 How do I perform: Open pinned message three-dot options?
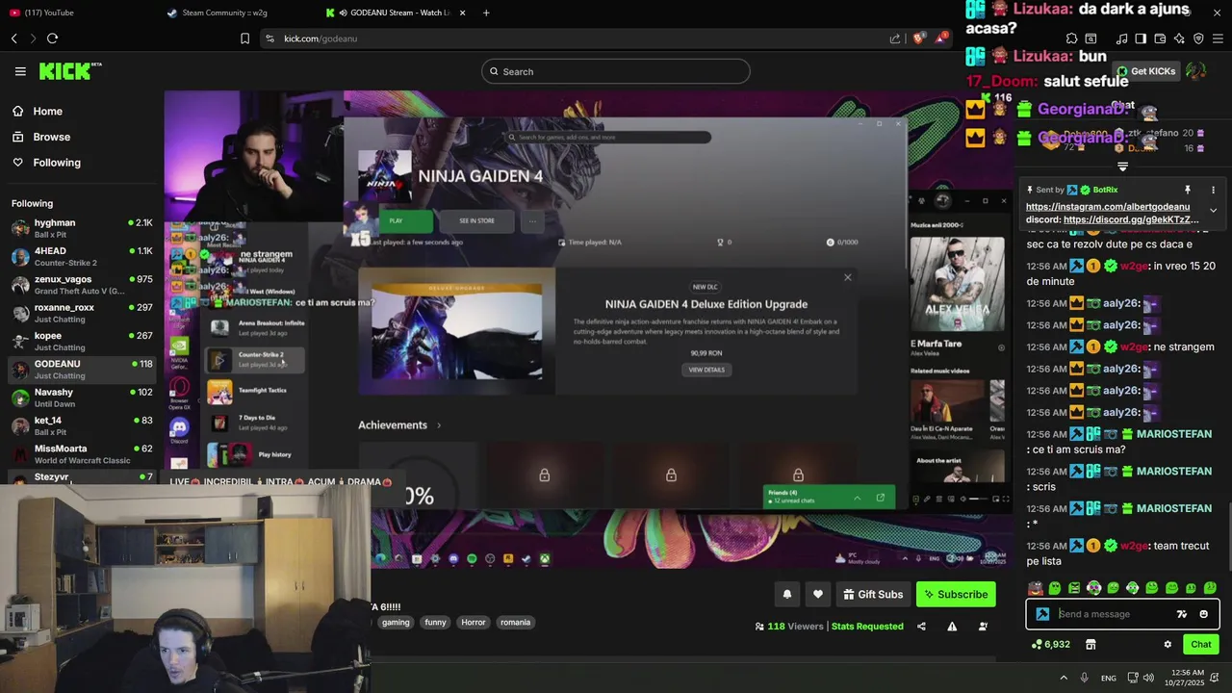1213,190
